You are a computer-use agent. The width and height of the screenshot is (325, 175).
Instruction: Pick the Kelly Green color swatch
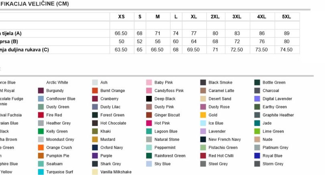(x=41, y=131)
